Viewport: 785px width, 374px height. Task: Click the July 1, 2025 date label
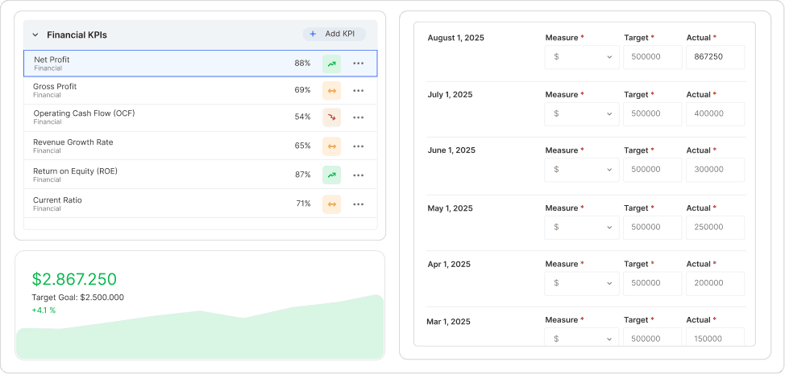coord(450,95)
